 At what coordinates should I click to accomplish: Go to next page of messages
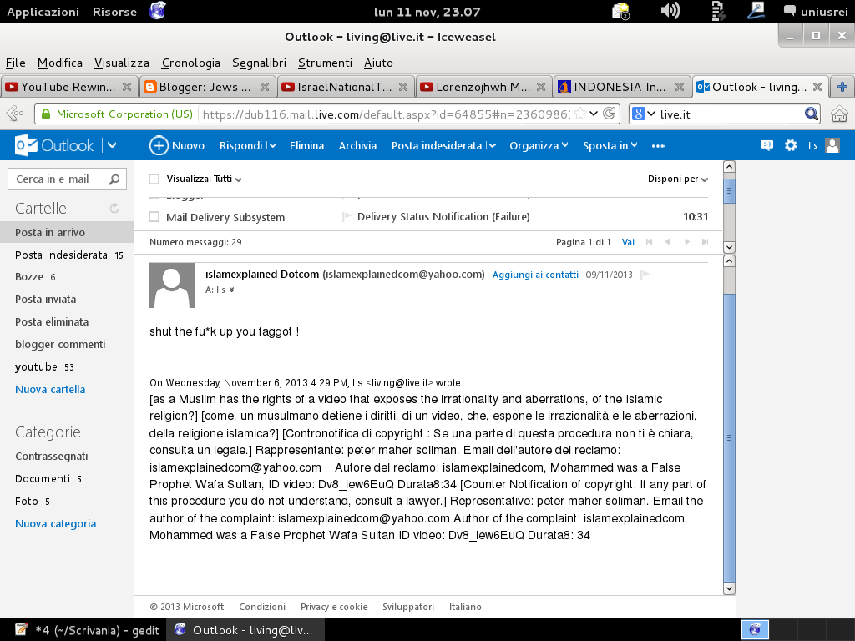687,242
